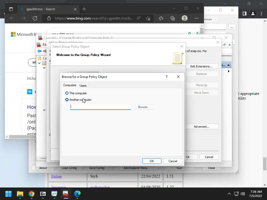Click the Save Config button
The image size is (267, 200).
tap(97, 168)
